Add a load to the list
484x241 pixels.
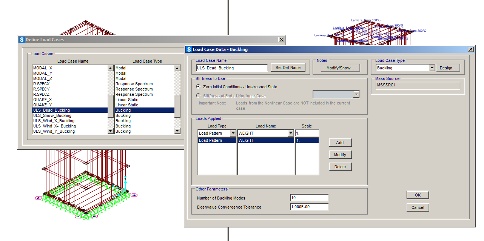(x=340, y=143)
